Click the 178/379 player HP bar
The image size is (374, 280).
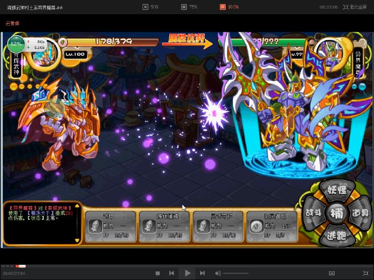coord(113,42)
